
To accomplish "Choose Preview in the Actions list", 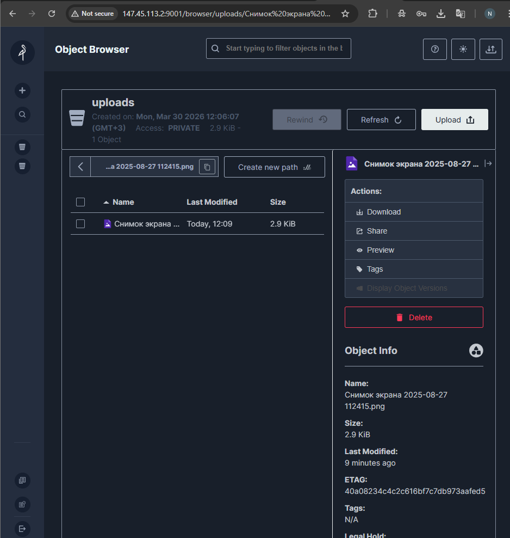I will pyautogui.click(x=414, y=250).
